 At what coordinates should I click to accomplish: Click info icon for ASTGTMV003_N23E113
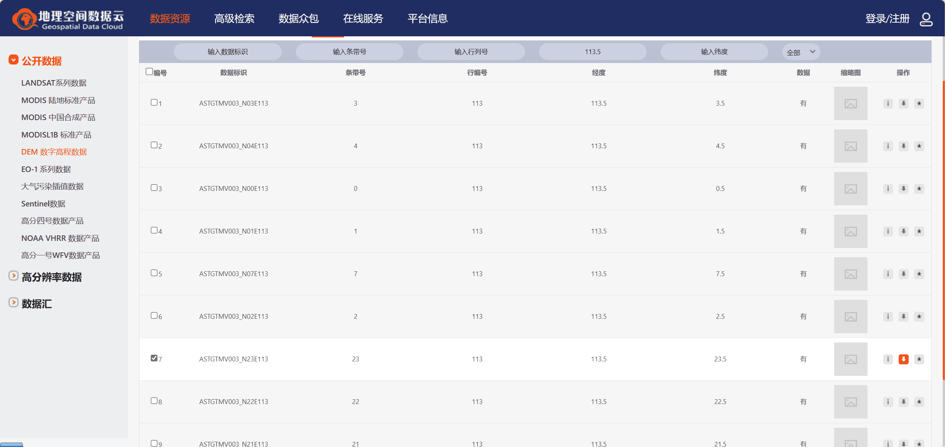click(x=888, y=359)
